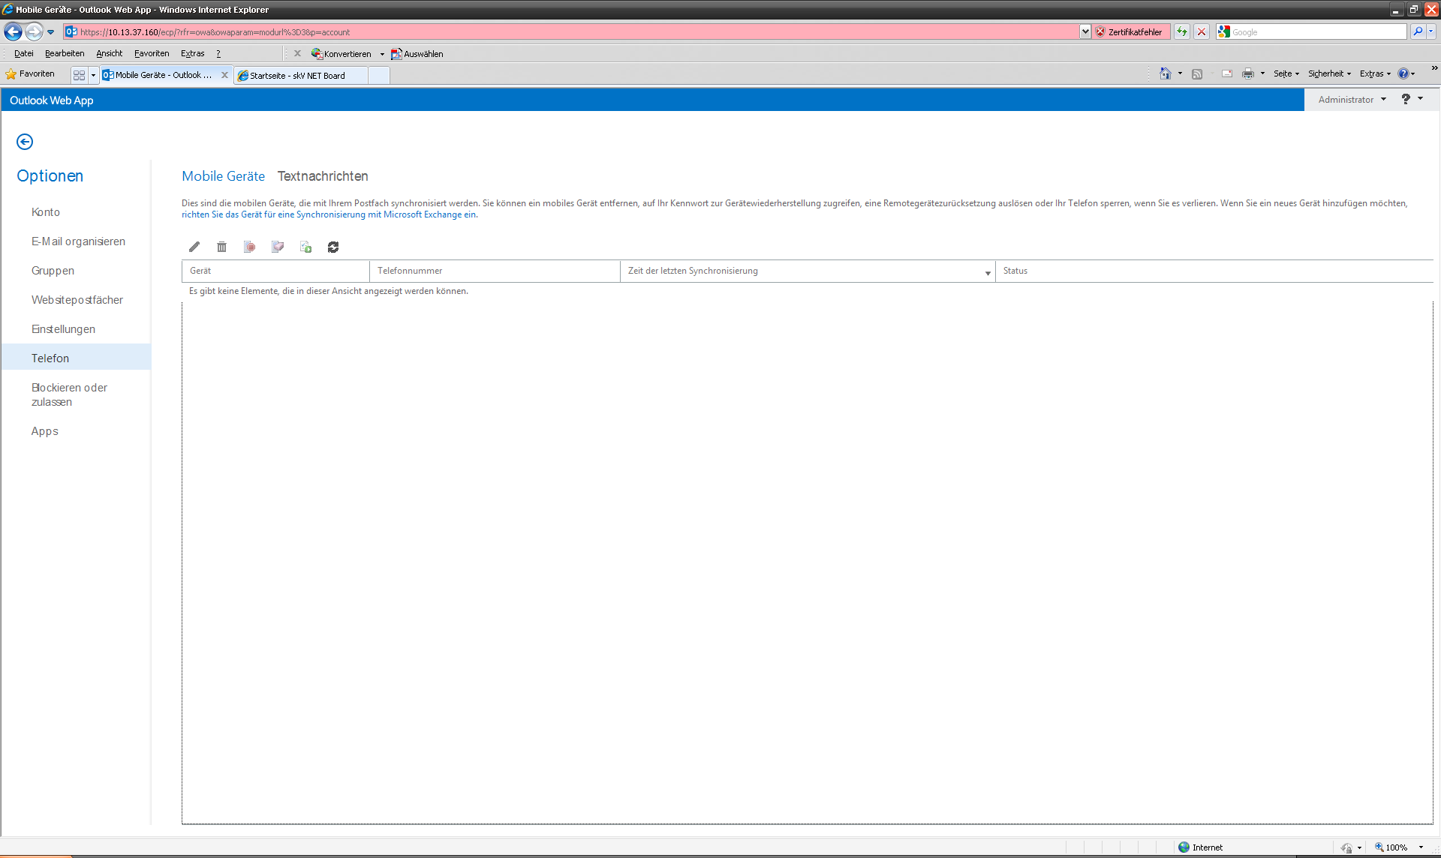The width and height of the screenshot is (1441, 858).
Task: Click the Exchange synchronization setup link
Action: [329, 214]
